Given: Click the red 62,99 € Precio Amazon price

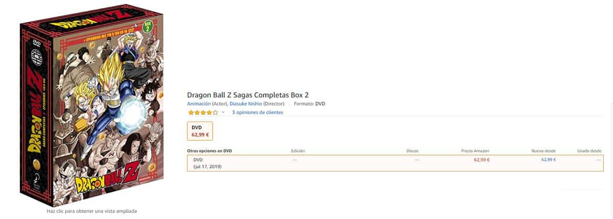Looking at the screenshot, I should click(481, 160).
